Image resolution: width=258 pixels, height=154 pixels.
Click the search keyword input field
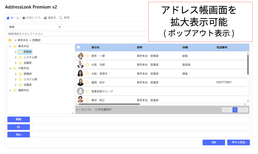point(77,34)
